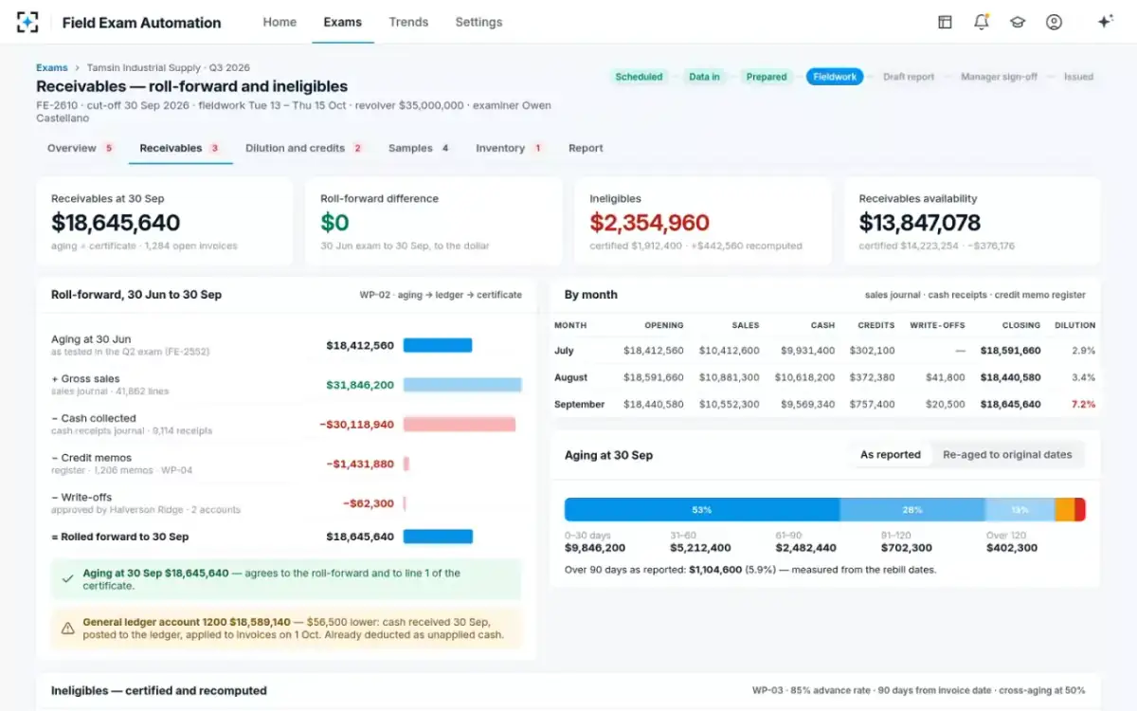Click the August row label
This screenshot has width=1137, height=711.
pos(571,377)
